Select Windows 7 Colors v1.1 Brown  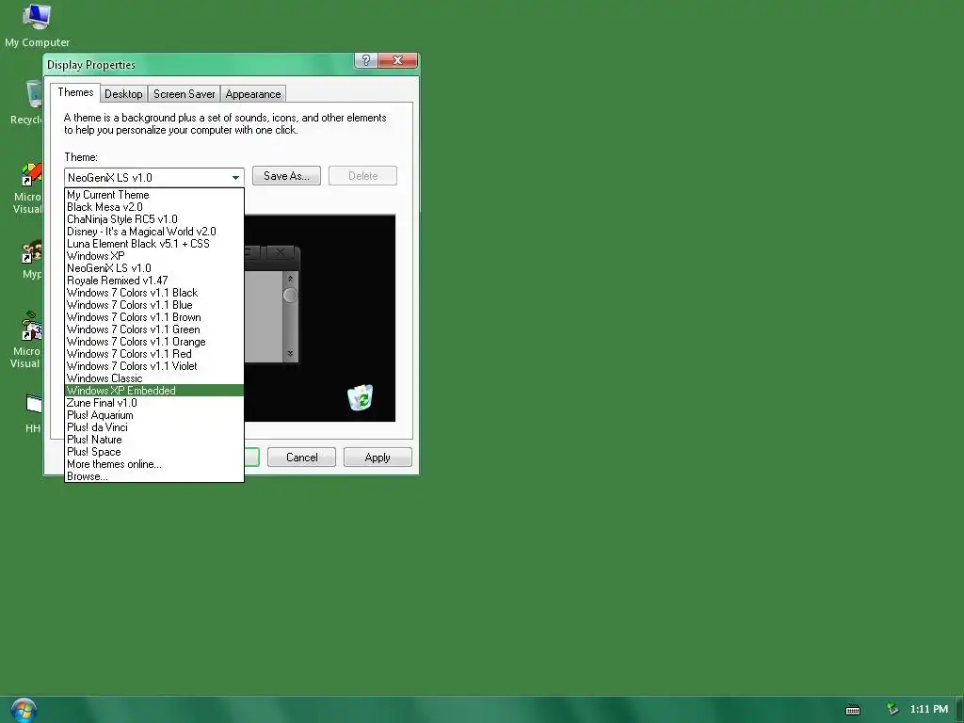[x=154, y=317]
